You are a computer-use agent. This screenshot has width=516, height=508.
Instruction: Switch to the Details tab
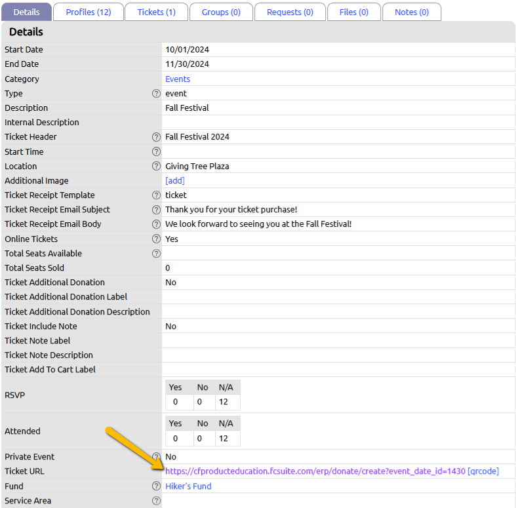pyautogui.click(x=26, y=12)
